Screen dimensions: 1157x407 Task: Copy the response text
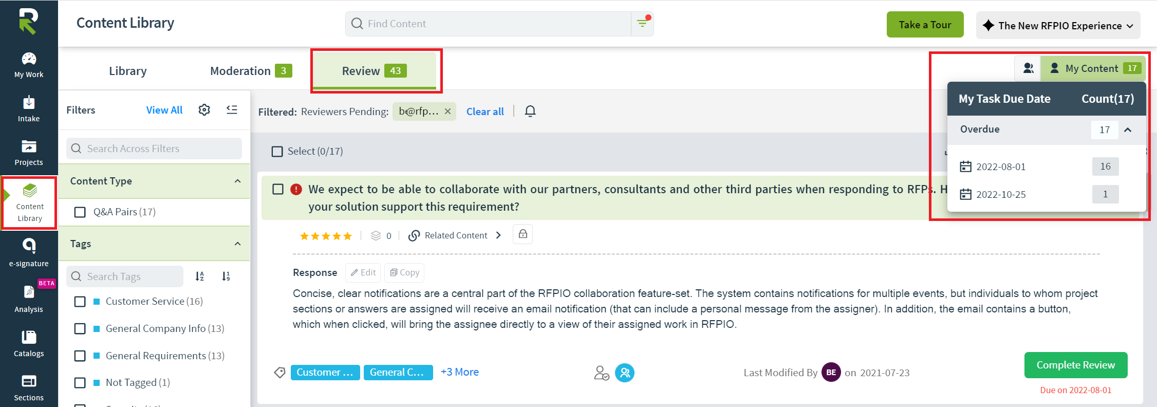tap(404, 272)
